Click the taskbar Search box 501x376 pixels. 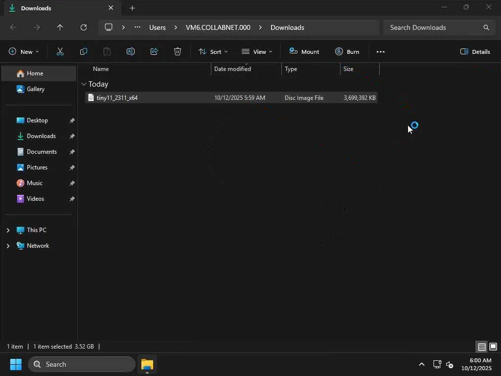coord(82,364)
